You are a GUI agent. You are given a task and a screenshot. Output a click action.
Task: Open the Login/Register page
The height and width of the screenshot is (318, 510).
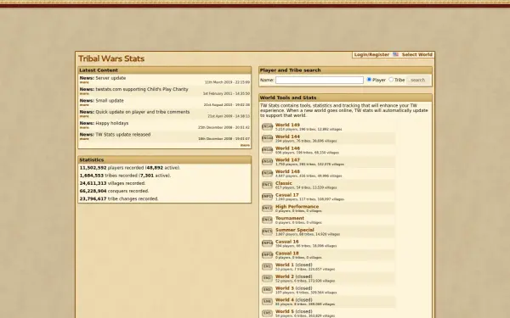point(371,54)
